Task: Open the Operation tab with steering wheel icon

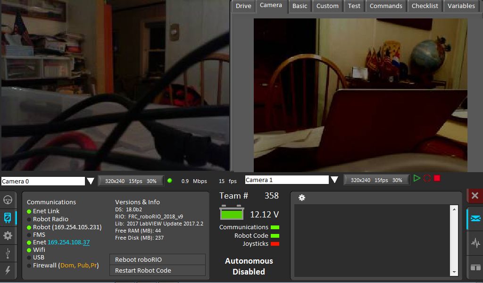Action: 8,200
